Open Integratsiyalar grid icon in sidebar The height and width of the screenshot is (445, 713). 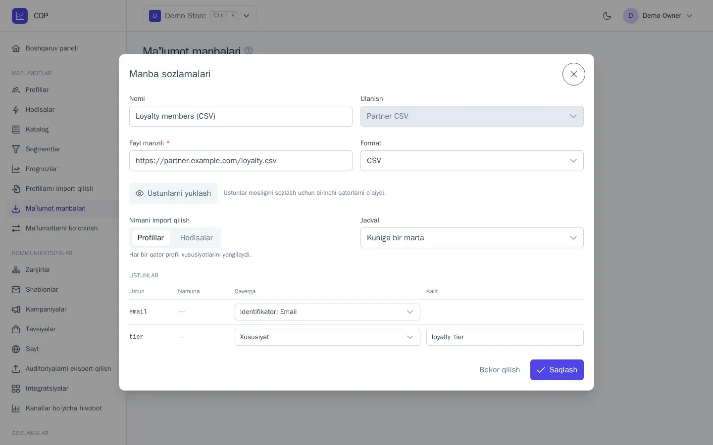16,389
